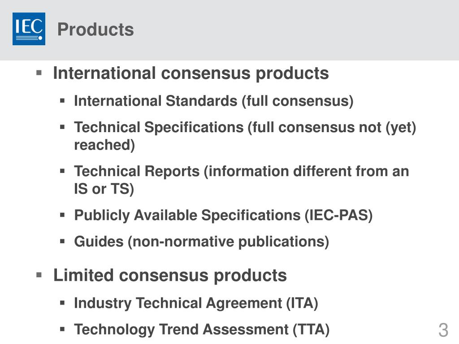Select International Standards (full consensus) line
The width and height of the screenshot is (459, 344).
coord(214,101)
